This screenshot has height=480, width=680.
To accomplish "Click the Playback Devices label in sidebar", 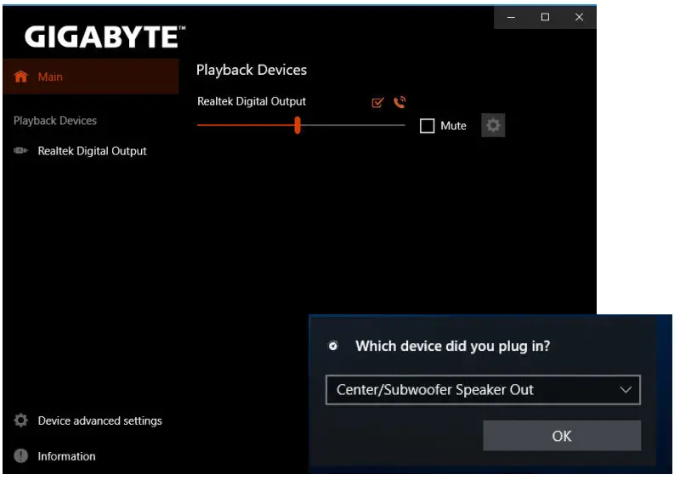I will pyautogui.click(x=55, y=121).
